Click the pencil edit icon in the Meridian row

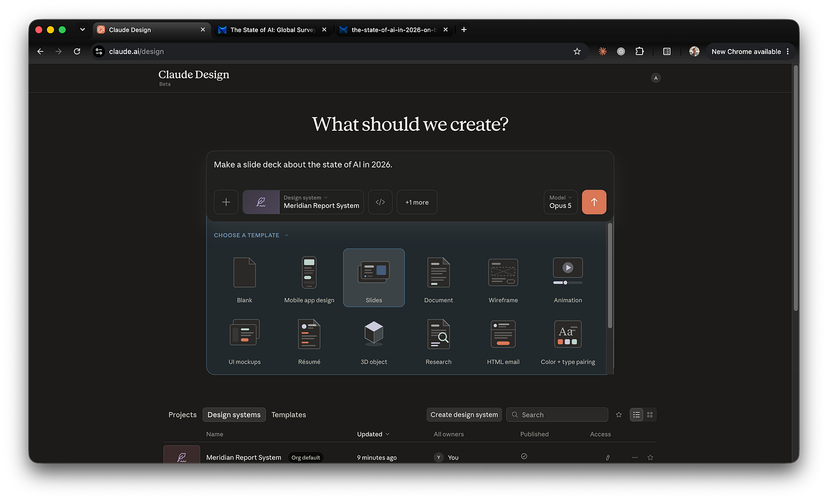[607, 457]
